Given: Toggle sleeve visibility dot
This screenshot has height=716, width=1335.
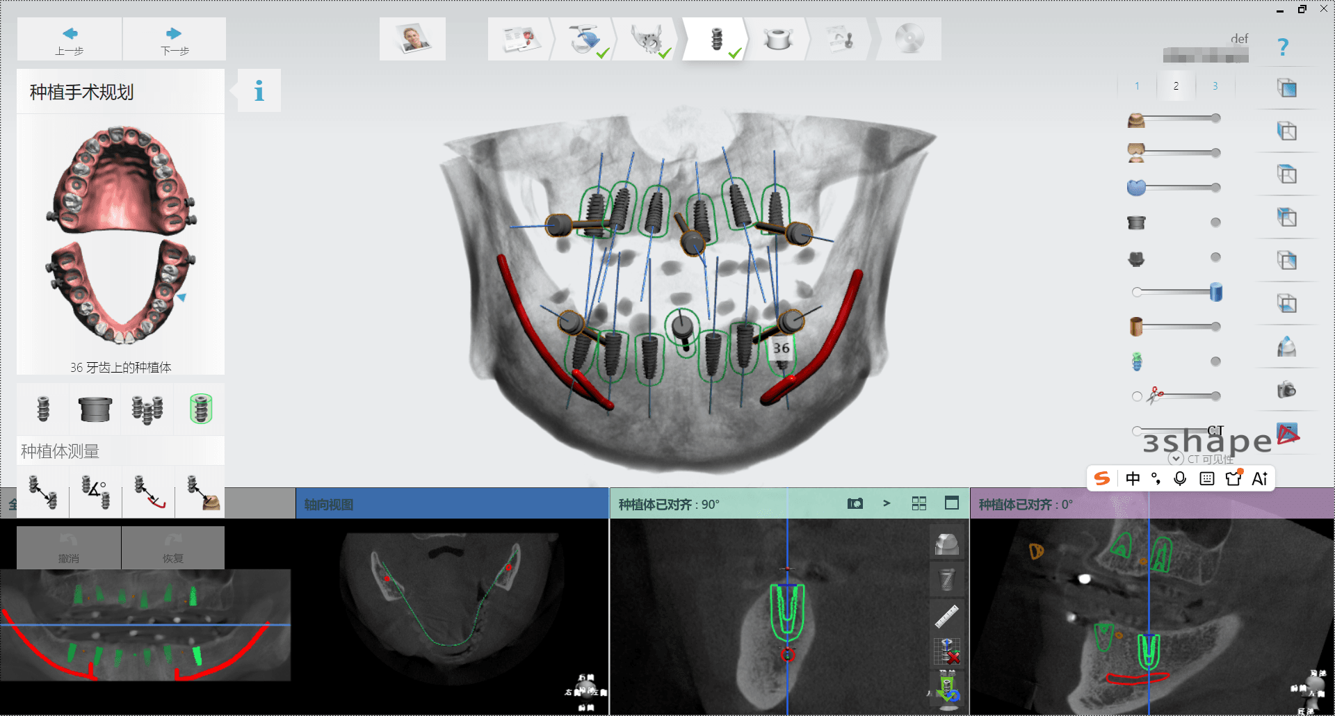Looking at the screenshot, I should (1215, 222).
